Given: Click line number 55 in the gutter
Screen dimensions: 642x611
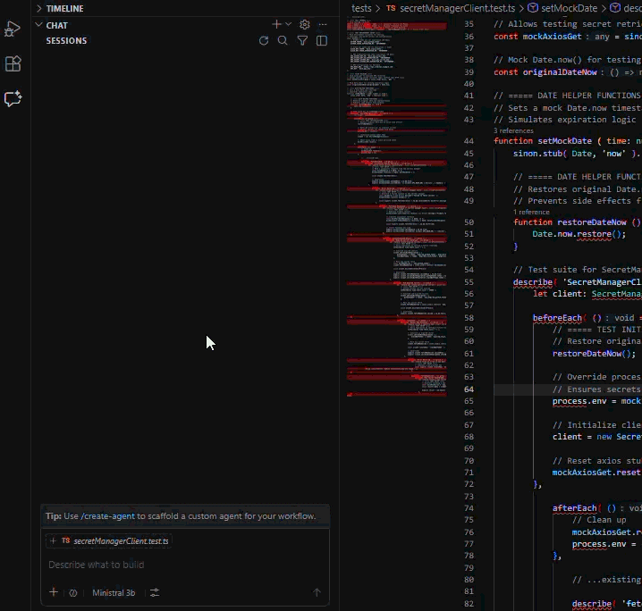Looking at the screenshot, I should click(x=469, y=282).
